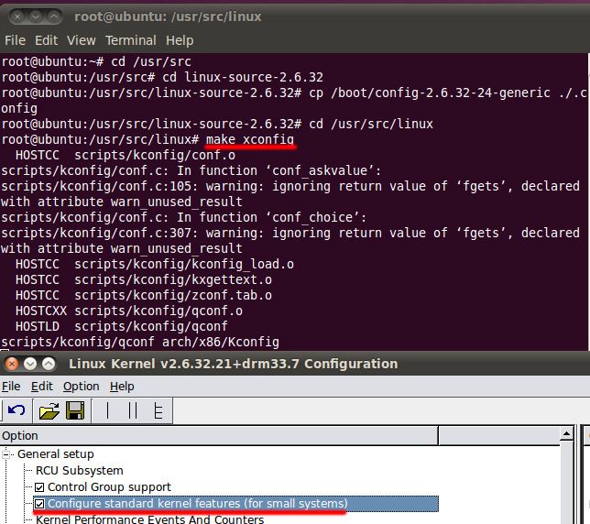
Task: Open File menu in Kernel Configuration window
Action: point(11,387)
